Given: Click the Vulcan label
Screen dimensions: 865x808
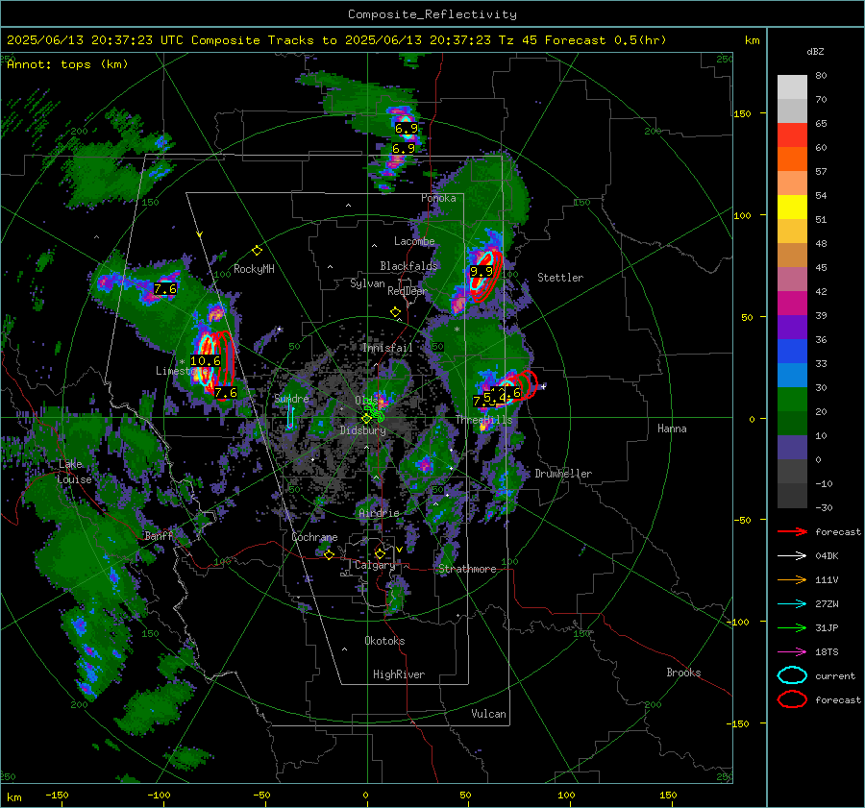Looking at the screenshot, I should pos(488,714).
